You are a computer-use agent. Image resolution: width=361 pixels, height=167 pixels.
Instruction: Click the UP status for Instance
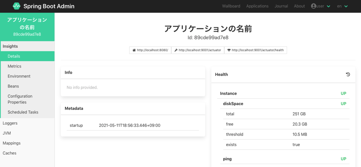pyautogui.click(x=344, y=93)
